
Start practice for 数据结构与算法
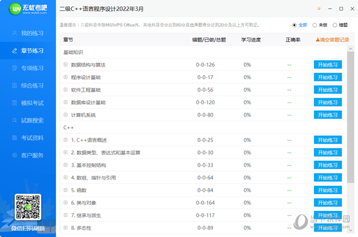(328, 65)
